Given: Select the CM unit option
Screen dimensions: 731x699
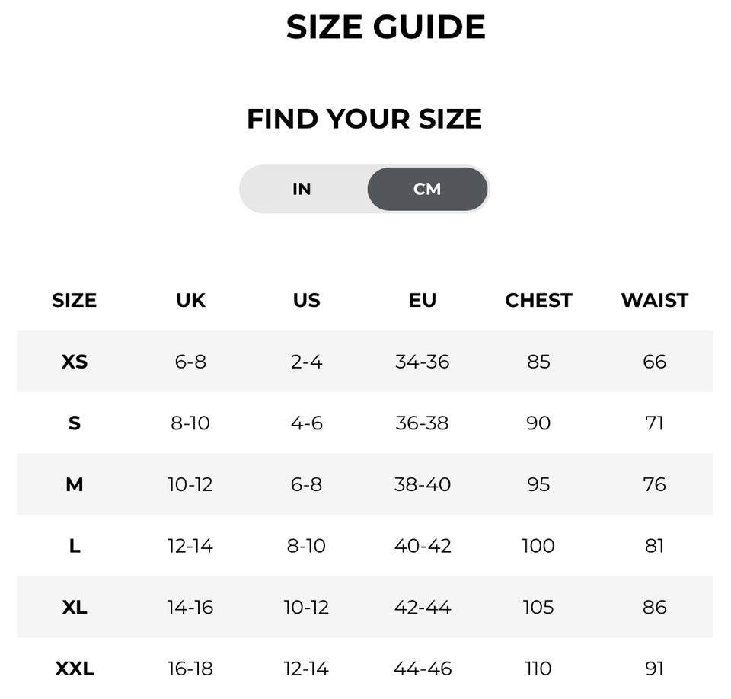Looking at the screenshot, I should click(427, 189).
